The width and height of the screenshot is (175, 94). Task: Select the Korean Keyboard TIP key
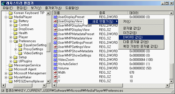[x=29, y=13]
